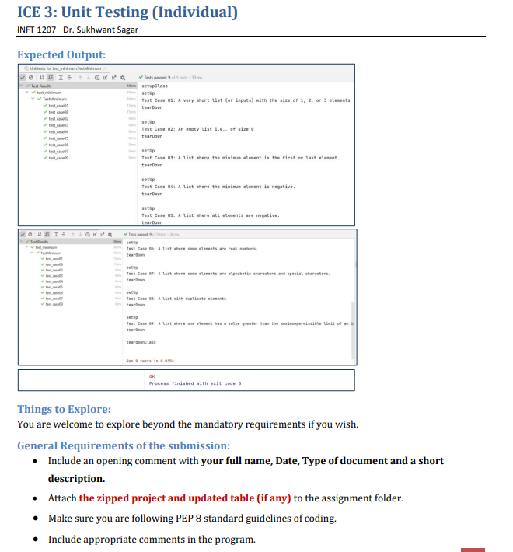Select Test Results root row in first screenshot
Screen dimensions: 513x552
pos(78,86)
